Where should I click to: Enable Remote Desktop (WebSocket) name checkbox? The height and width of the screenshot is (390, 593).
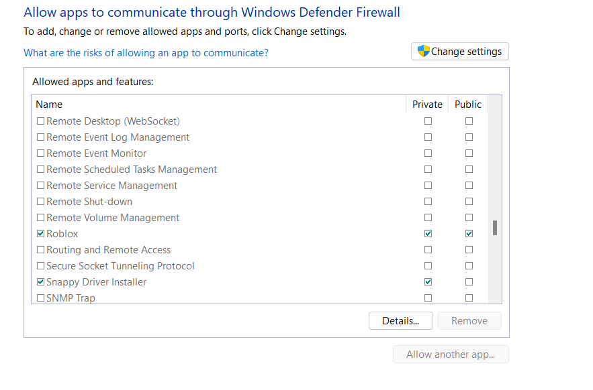tap(40, 121)
